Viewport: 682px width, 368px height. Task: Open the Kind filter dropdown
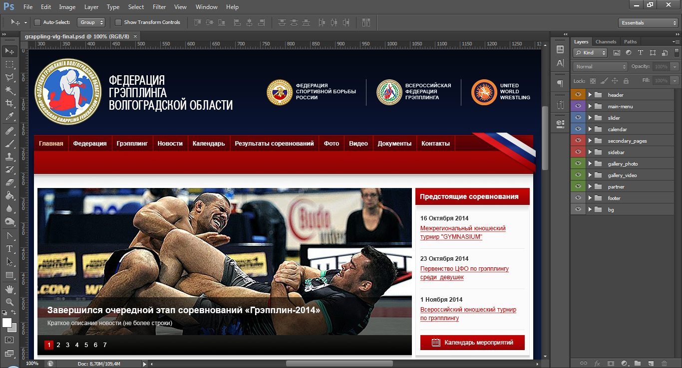[590, 53]
